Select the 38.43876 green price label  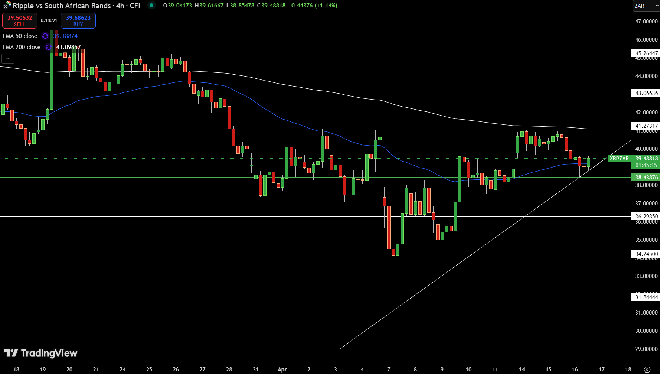(x=646, y=178)
